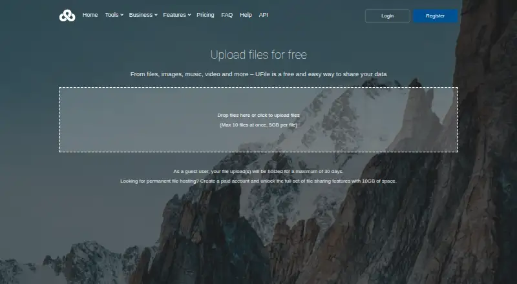Click the 'Looking for permanent file hosting' text
Screen dimensions: 517x284
pyautogui.click(x=258, y=181)
